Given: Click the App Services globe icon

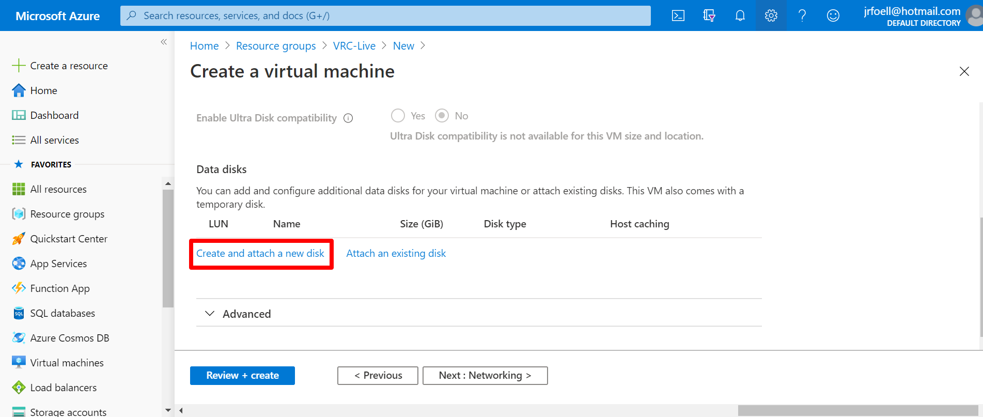Looking at the screenshot, I should (x=19, y=264).
